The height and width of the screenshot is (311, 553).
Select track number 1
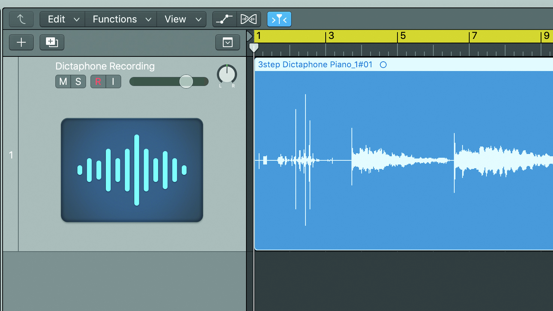[x=11, y=155]
